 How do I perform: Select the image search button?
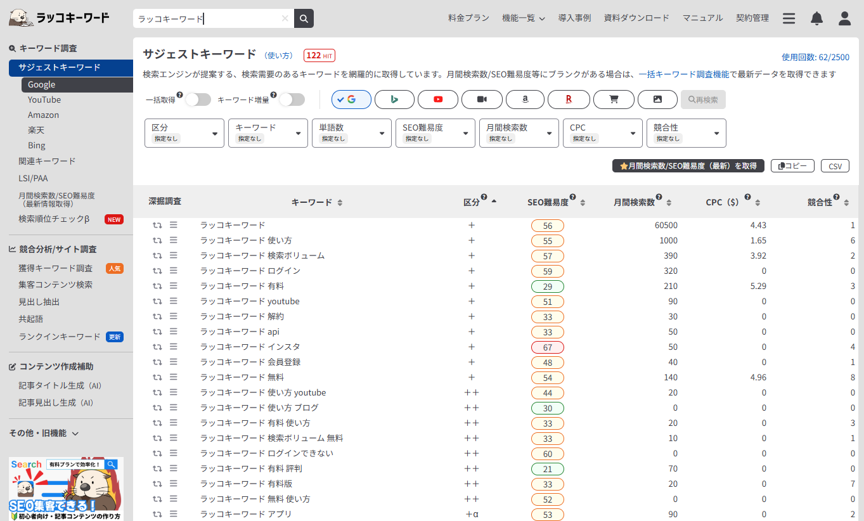coord(657,100)
